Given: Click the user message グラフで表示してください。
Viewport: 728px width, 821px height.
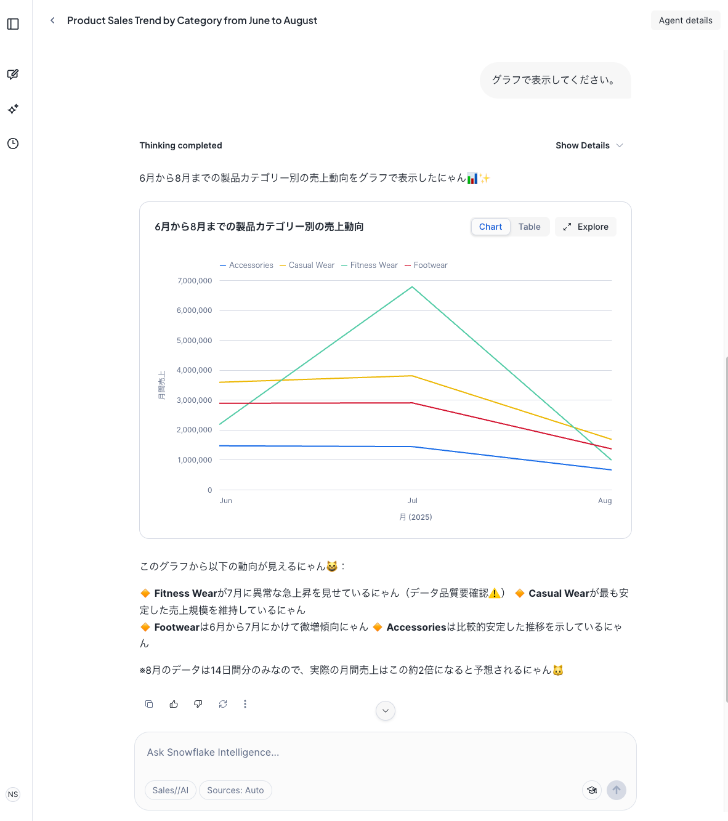Looking at the screenshot, I should pos(556,80).
